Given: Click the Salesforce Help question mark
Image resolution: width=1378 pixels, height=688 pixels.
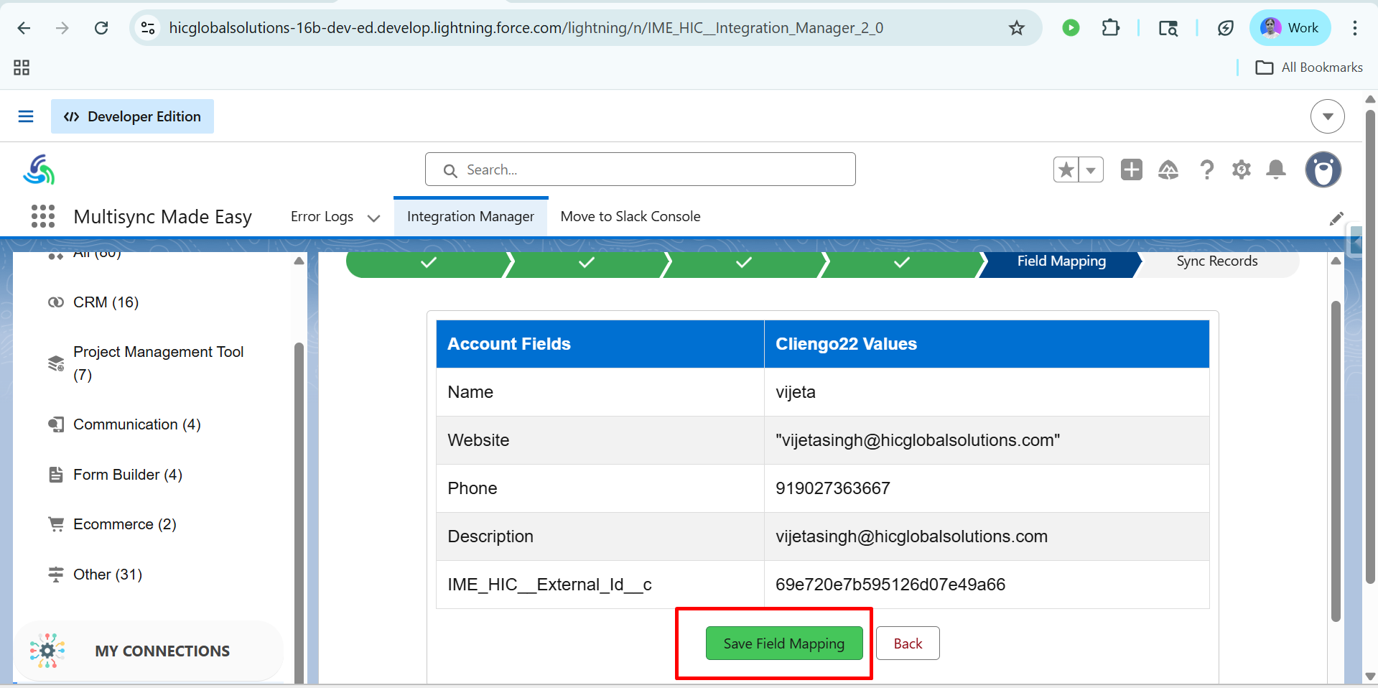Looking at the screenshot, I should pos(1206,170).
